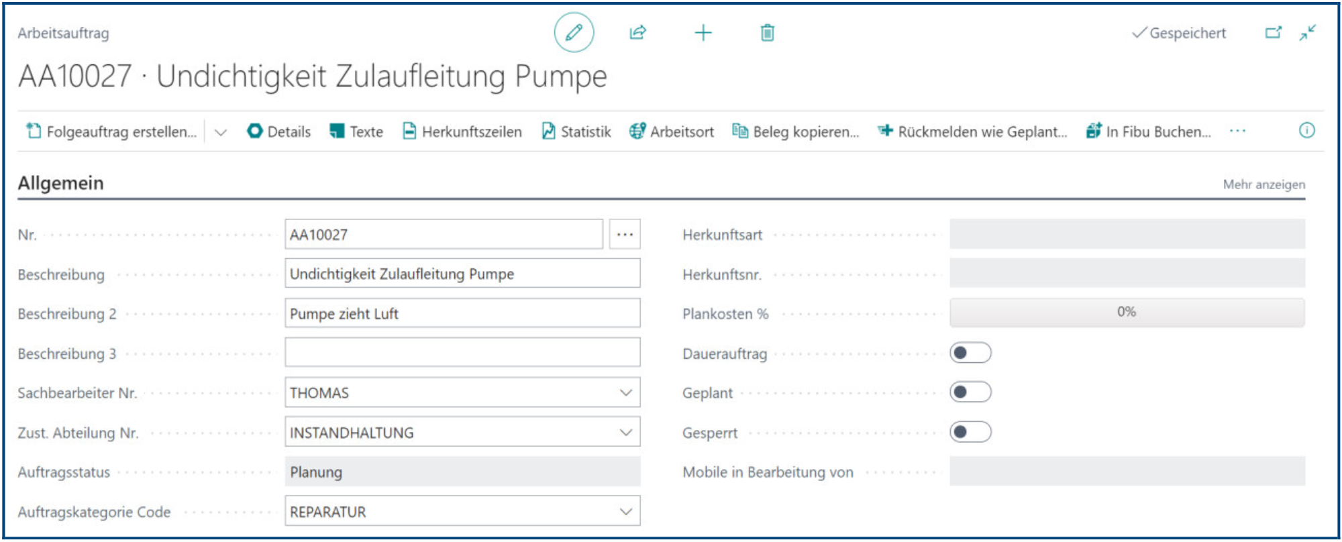Toggle the Geplant switch
The width and height of the screenshot is (1342, 542).
pyautogui.click(x=970, y=392)
